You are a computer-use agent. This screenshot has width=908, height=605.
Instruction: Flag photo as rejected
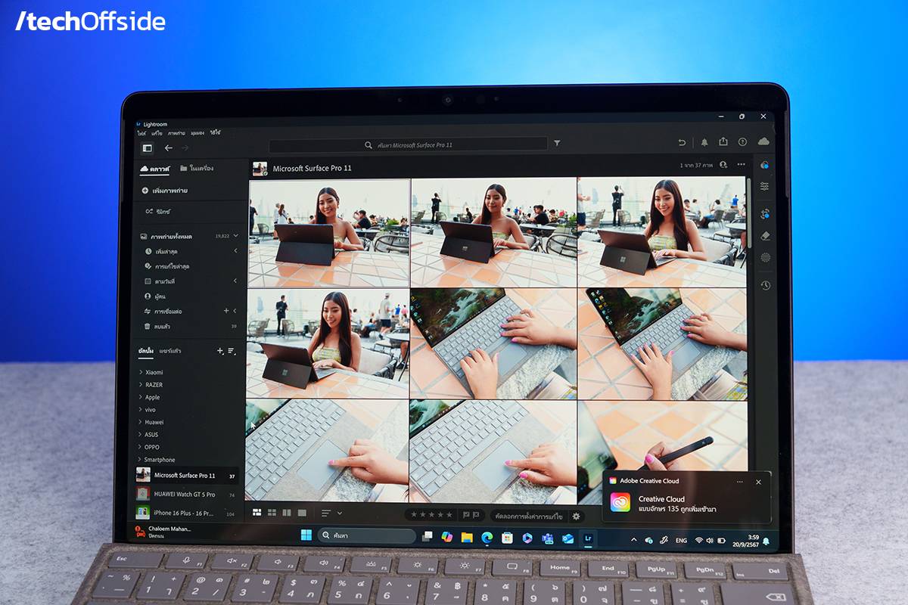476,515
